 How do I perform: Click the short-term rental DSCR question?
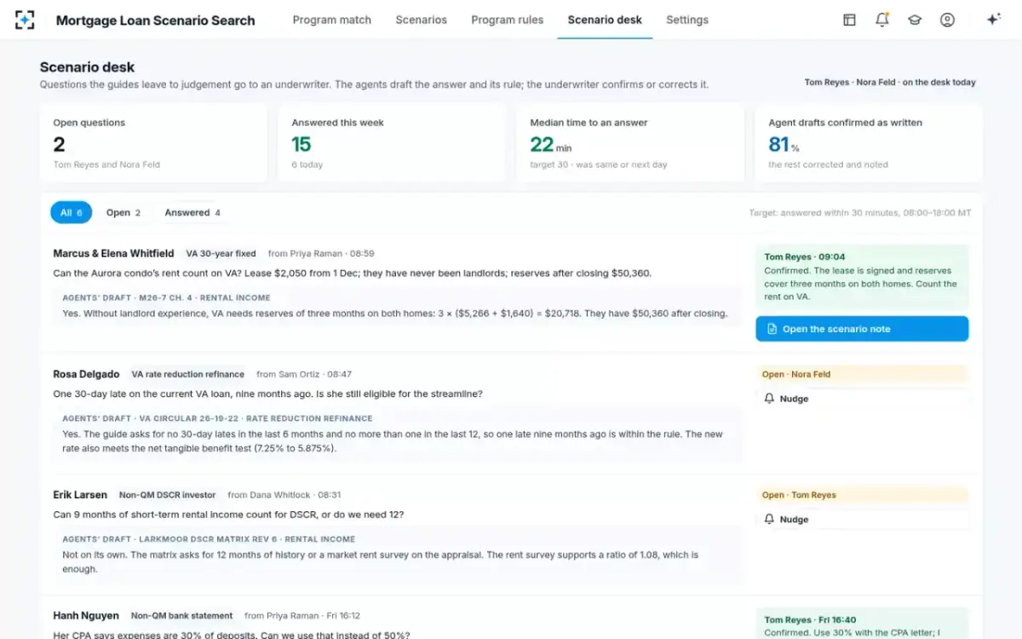pos(228,515)
